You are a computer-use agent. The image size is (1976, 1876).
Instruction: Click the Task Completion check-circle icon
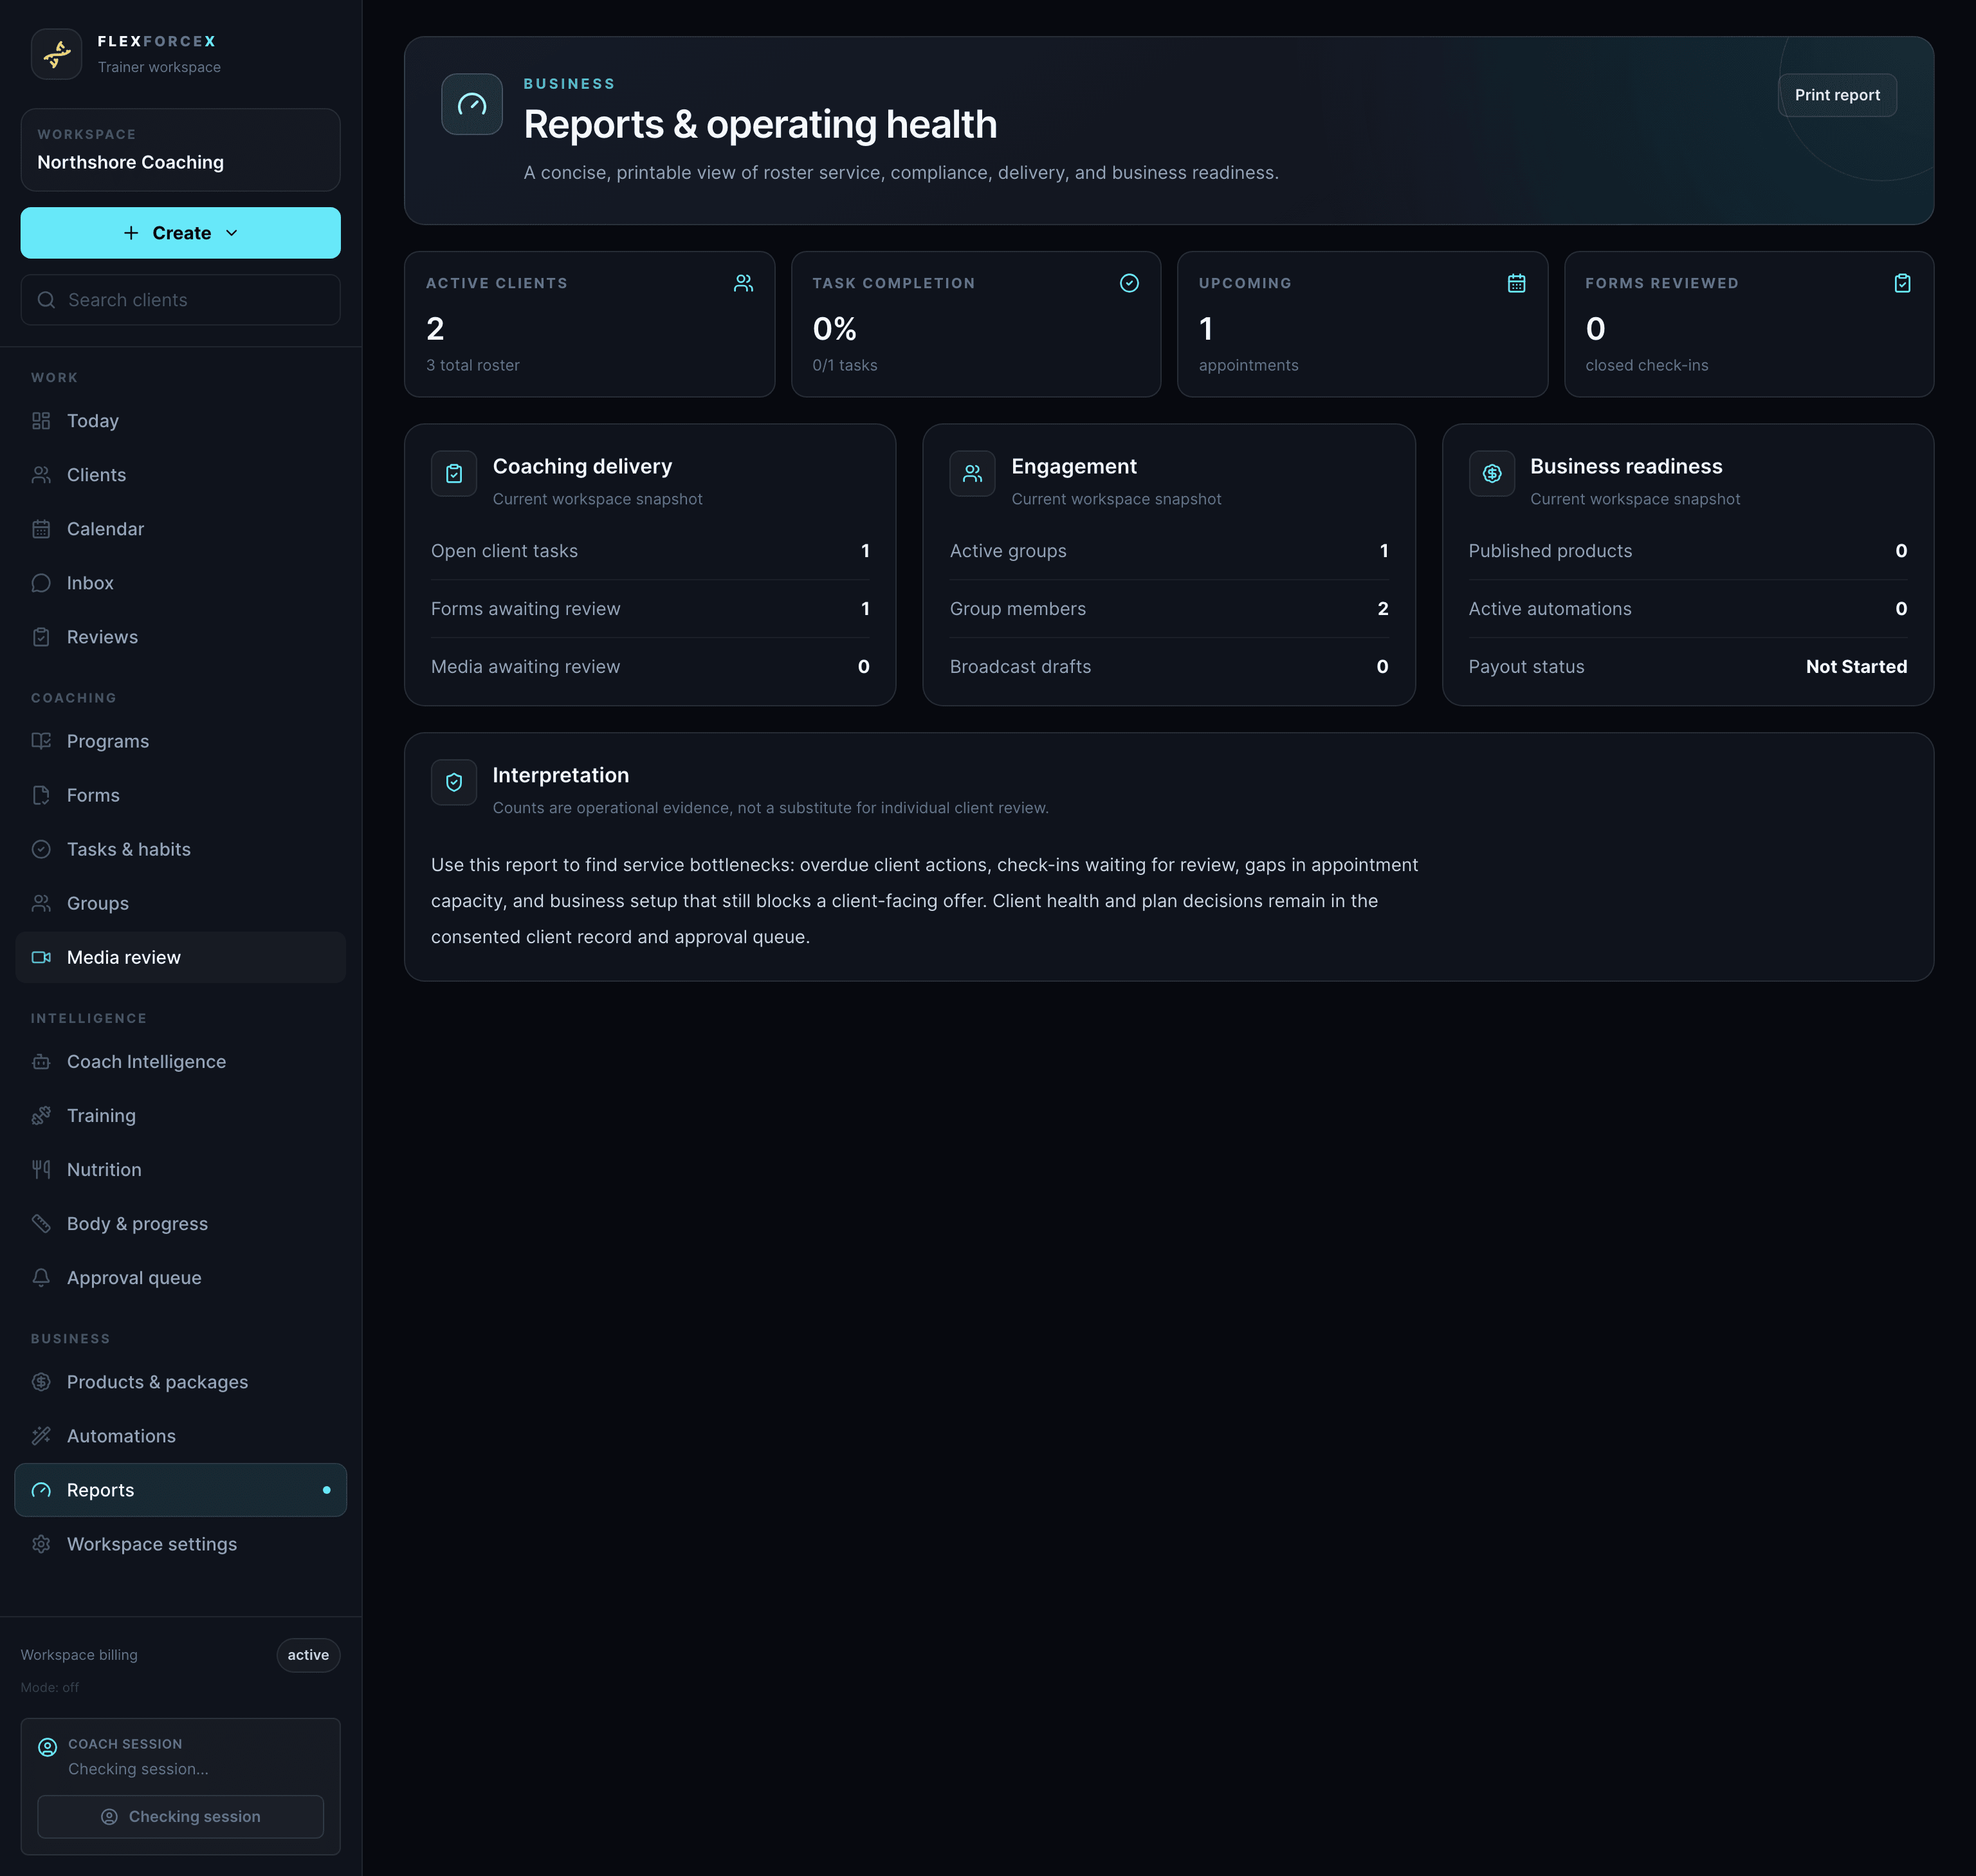(x=1129, y=283)
